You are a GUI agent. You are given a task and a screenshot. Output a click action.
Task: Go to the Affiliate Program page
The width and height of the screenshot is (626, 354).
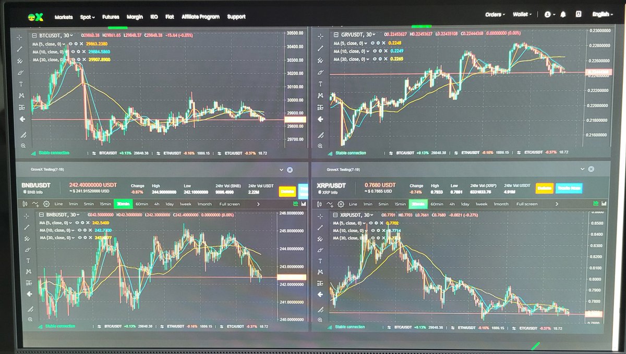[x=201, y=17]
